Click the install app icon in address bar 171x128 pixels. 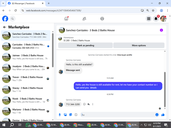point(142,11)
